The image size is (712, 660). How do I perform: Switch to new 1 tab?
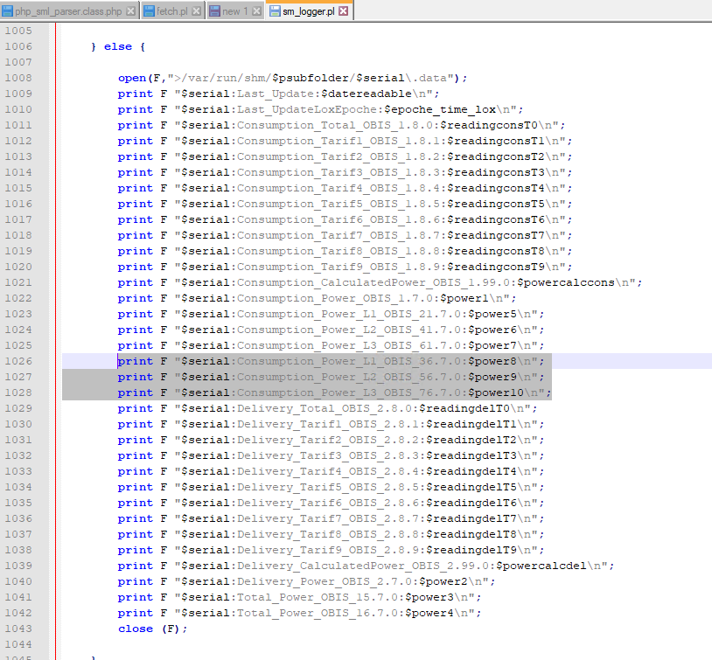click(234, 11)
